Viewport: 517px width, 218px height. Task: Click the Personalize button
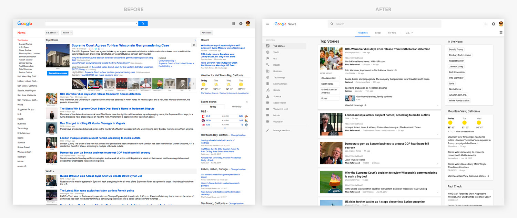click(x=206, y=33)
